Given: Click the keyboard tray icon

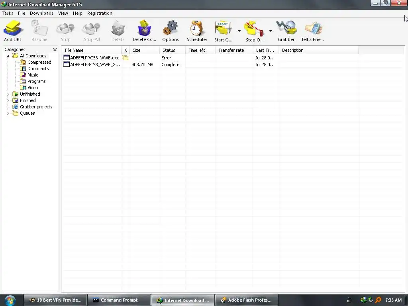Looking at the screenshot, I should point(349,300).
